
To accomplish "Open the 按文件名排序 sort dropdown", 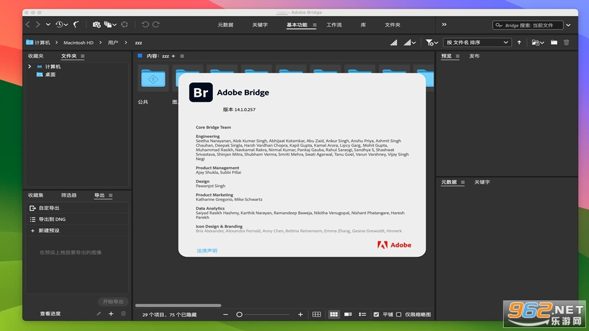I will point(477,42).
